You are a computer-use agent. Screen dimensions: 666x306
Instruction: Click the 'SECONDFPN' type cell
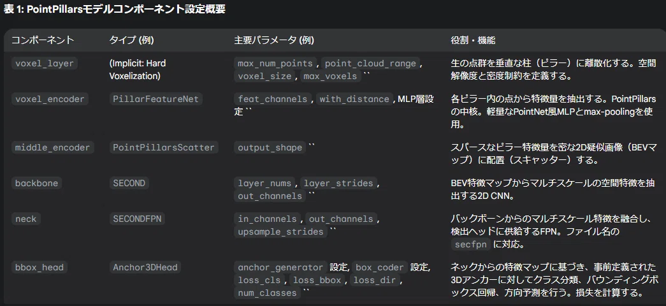[x=137, y=219]
